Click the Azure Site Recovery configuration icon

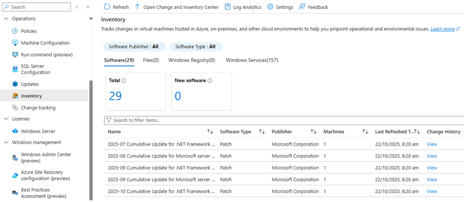click(15, 175)
